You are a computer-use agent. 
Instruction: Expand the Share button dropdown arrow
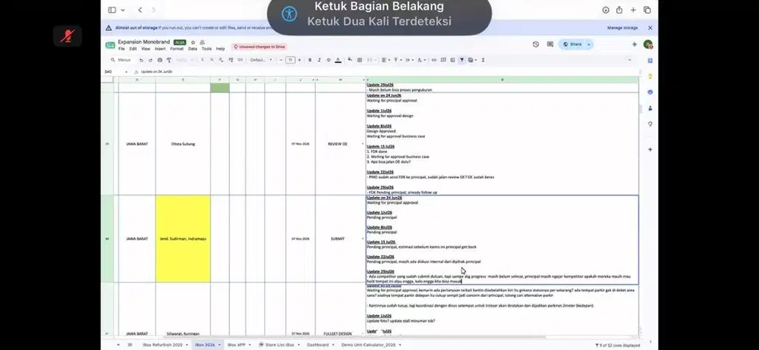coord(589,44)
